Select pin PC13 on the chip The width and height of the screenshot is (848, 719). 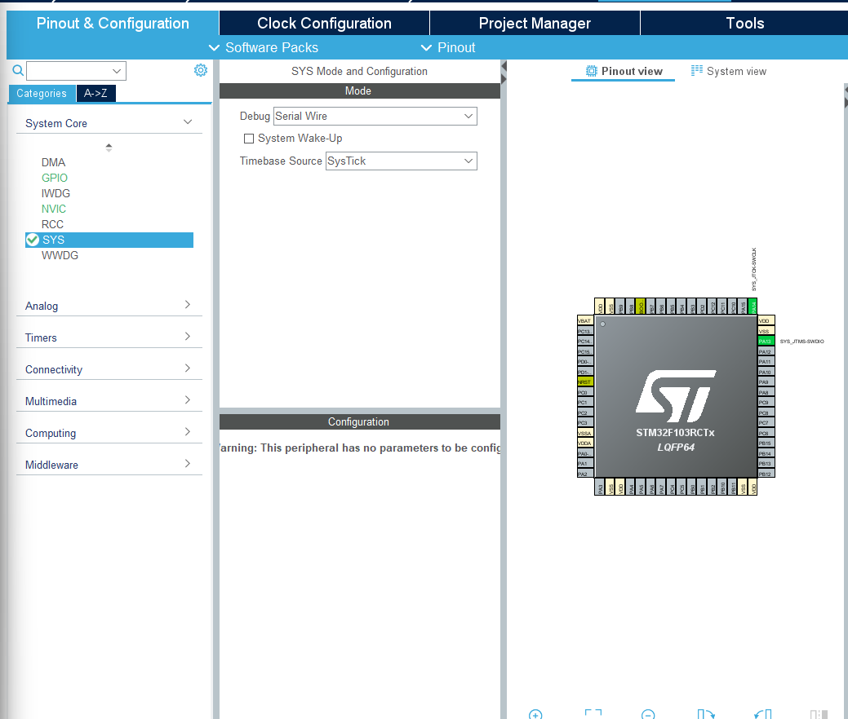coord(585,331)
